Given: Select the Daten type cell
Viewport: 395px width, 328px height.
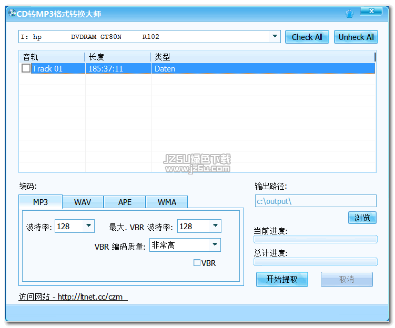Looking at the screenshot, I should tap(264, 68).
